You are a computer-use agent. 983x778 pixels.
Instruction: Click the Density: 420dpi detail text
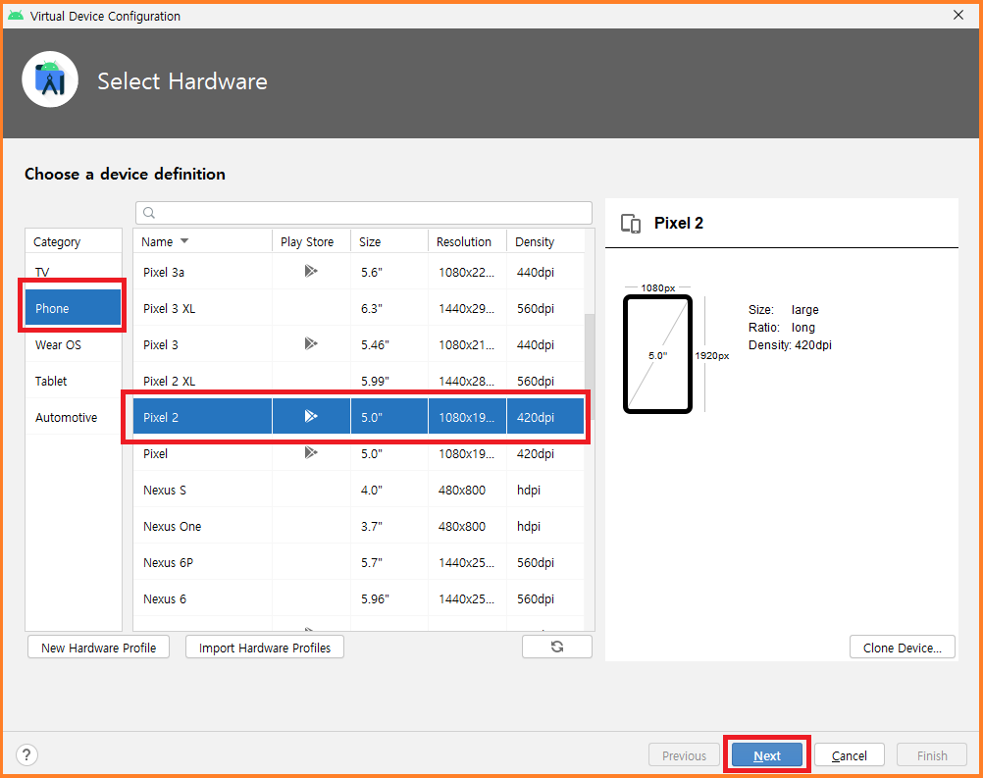[790, 345]
